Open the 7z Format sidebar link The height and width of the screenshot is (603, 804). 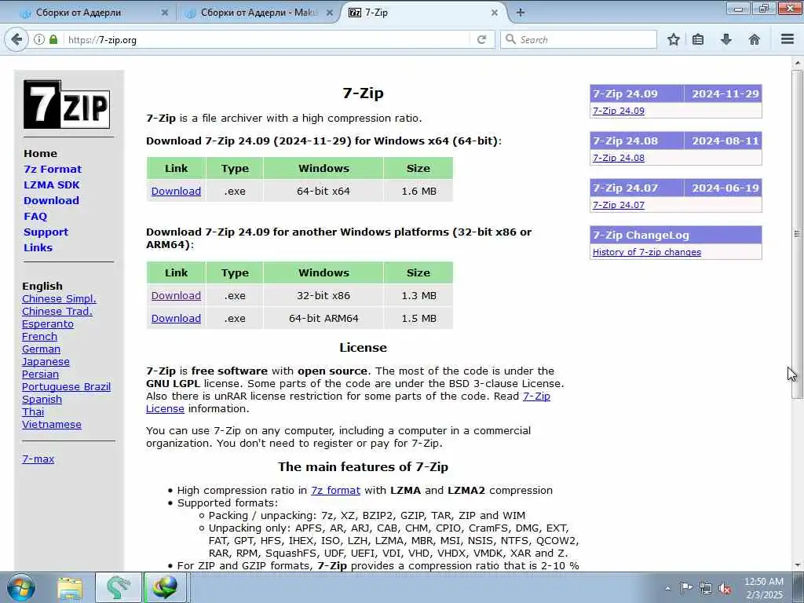53,170
